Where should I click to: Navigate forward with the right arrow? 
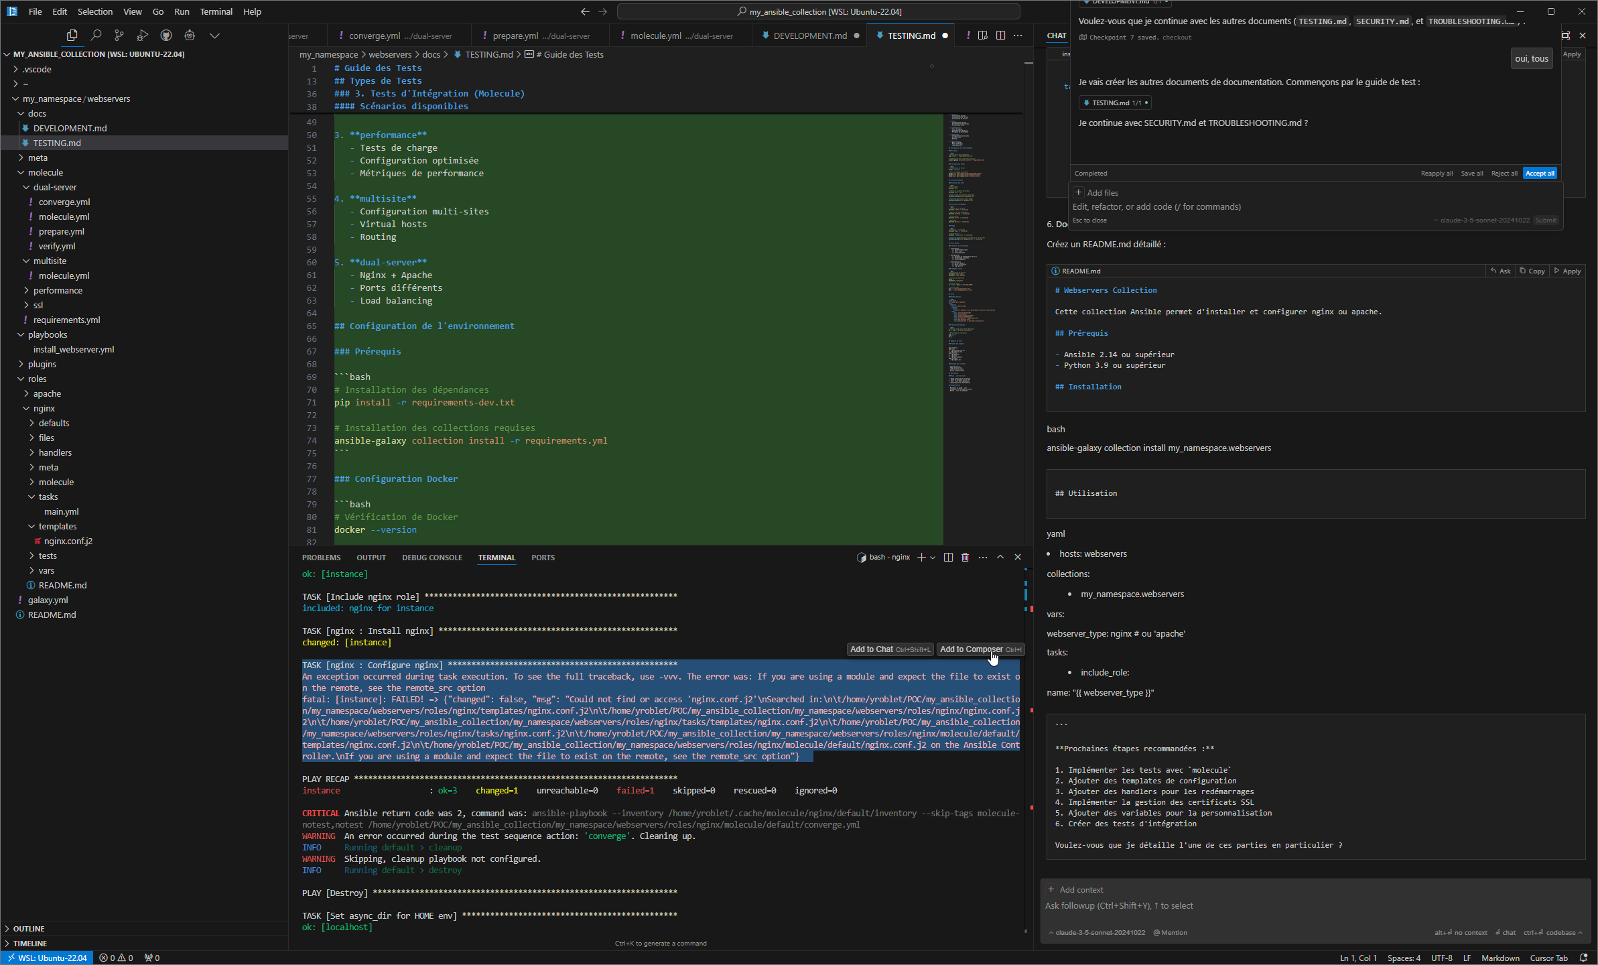602,11
